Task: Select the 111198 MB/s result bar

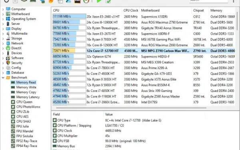Action: tap(69, 16)
